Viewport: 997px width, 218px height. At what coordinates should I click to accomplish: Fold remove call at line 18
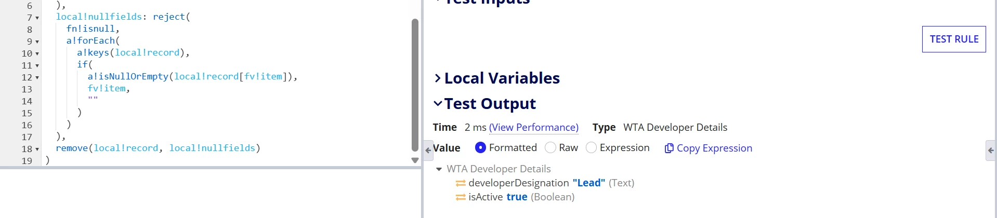[37, 149]
